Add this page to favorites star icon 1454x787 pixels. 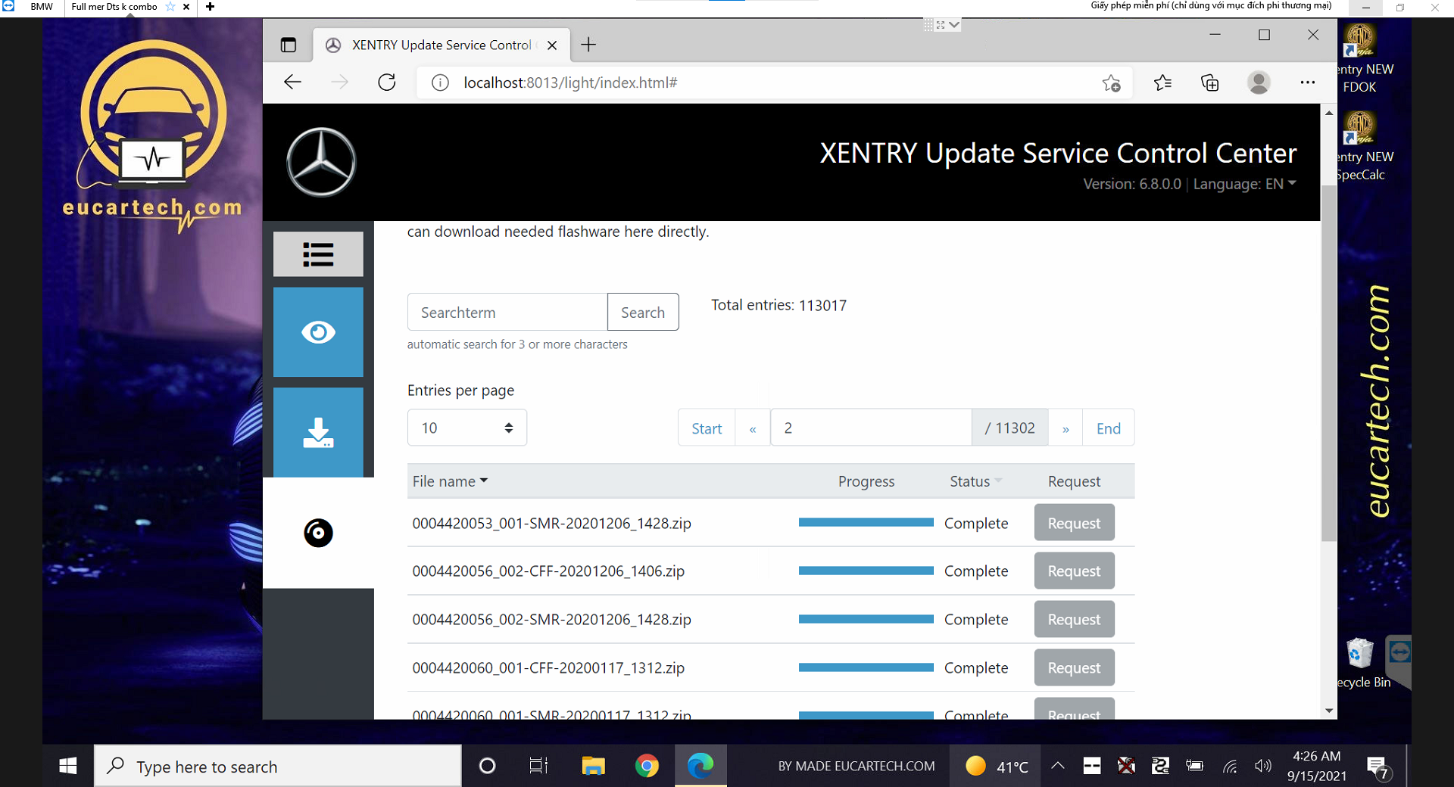coord(1111,82)
